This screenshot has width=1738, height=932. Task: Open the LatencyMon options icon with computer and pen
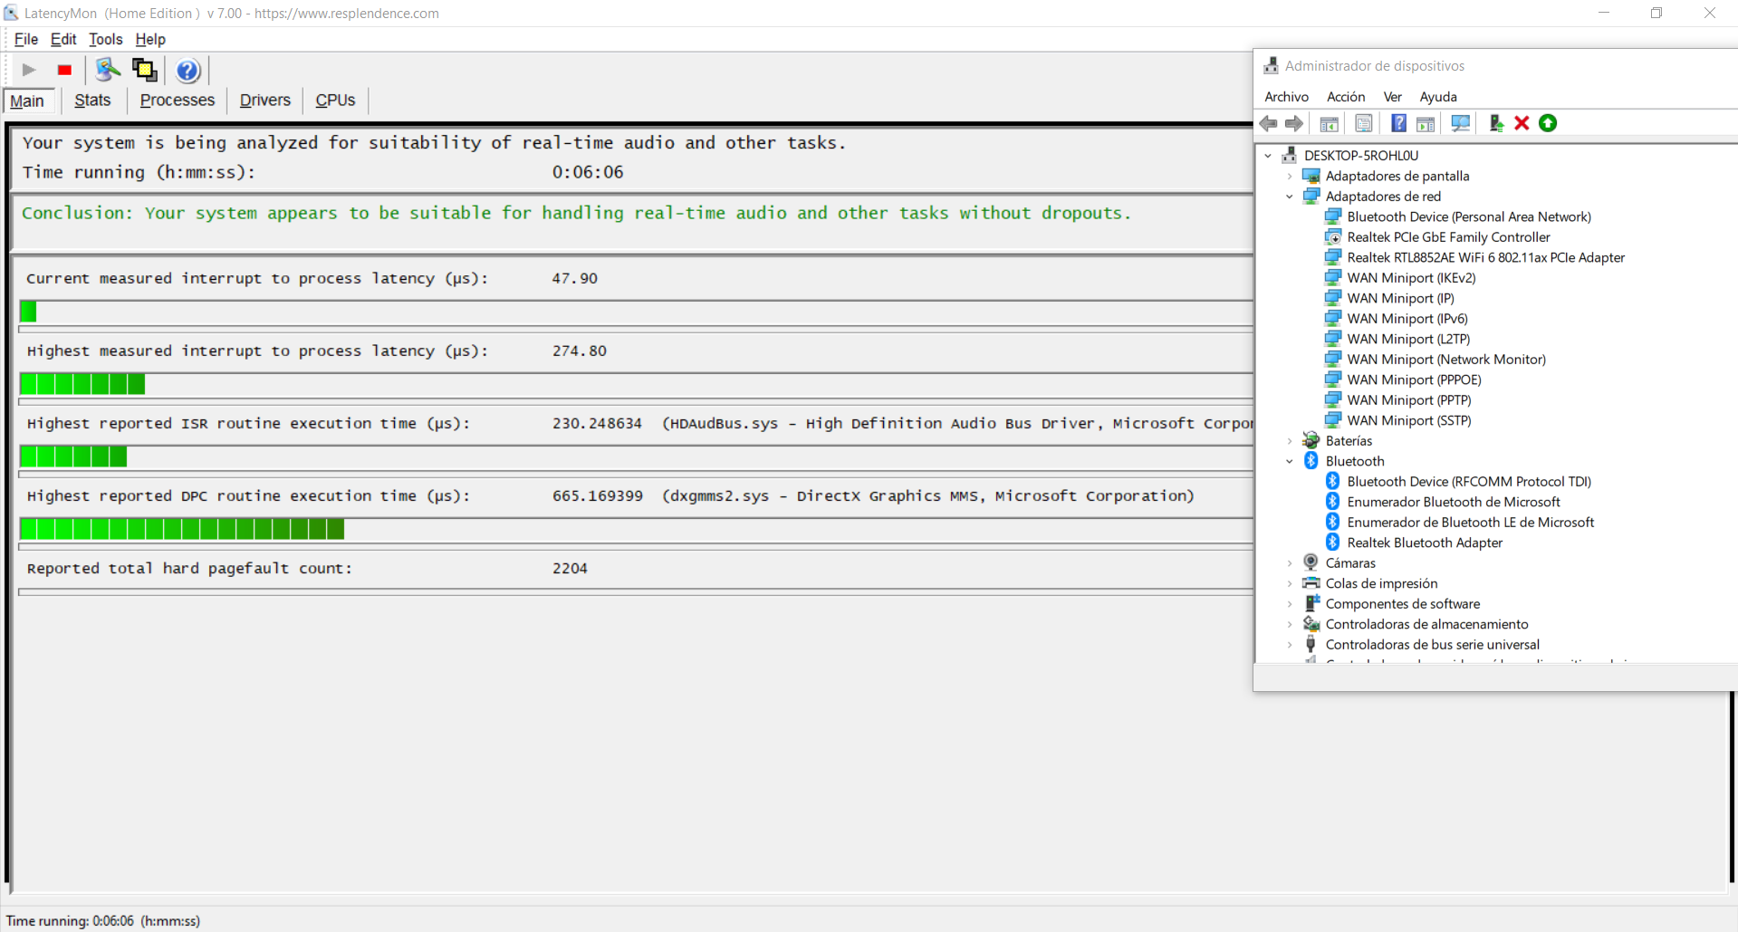pyautogui.click(x=108, y=70)
